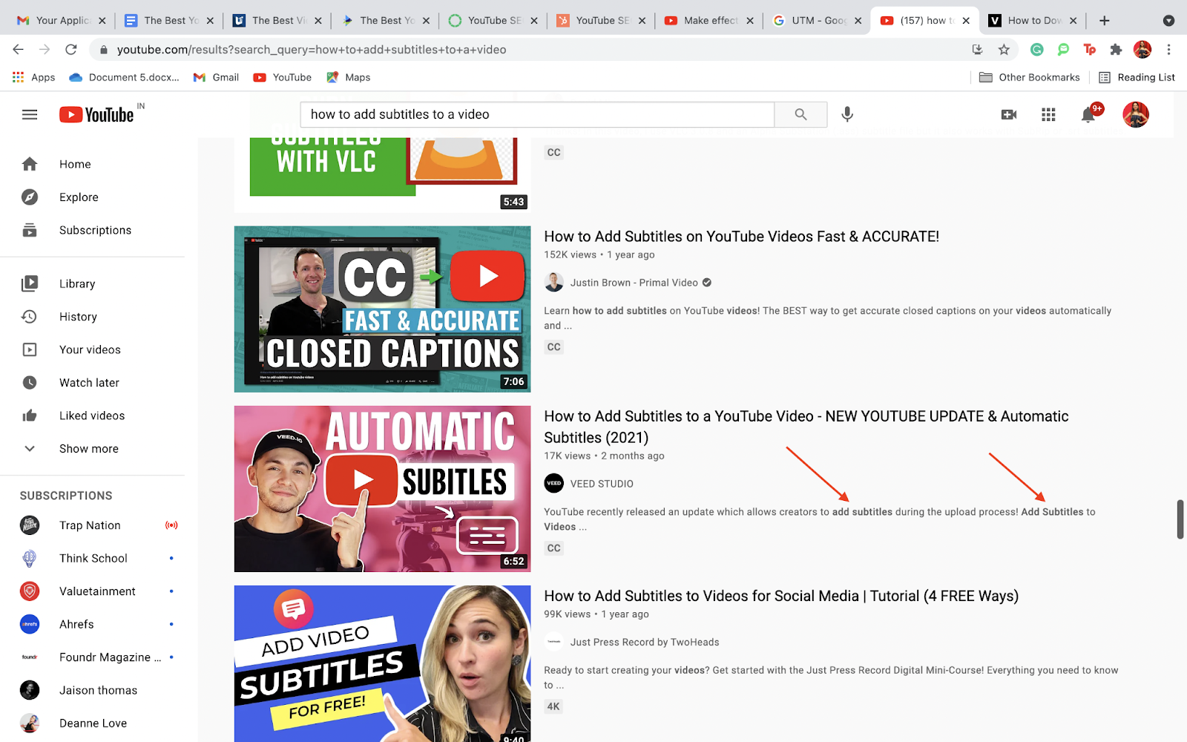Click the browser forward arrow
The image size is (1187, 742).
point(45,50)
